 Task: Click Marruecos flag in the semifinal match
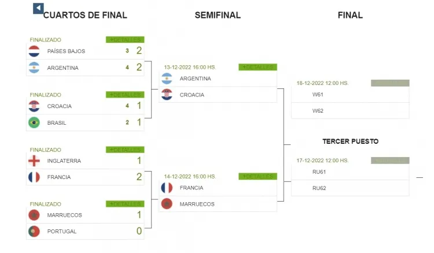tap(167, 204)
